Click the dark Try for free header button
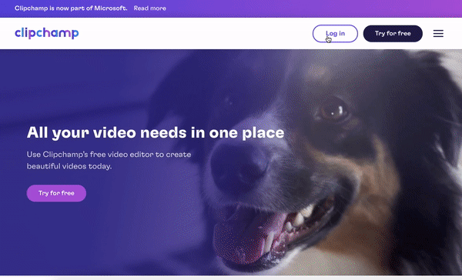The height and width of the screenshot is (280, 462). click(393, 34)
